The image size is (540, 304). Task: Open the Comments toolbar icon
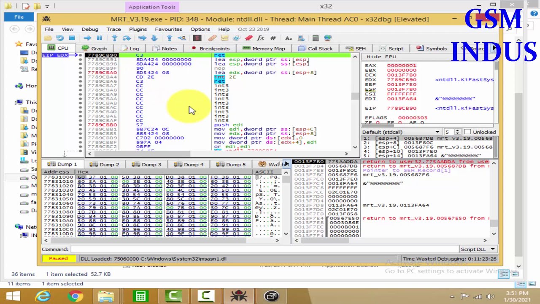point(224,38)
